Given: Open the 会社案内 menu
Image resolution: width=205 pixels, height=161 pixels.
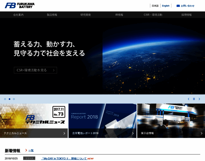Looking at the screenshot, I should (18, 15).
